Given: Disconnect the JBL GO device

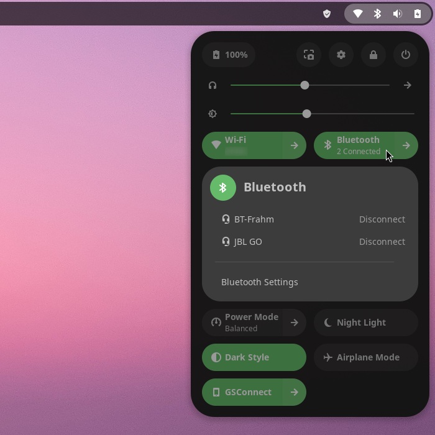Looking at the screenshot, I should pyautogui.click(x=382, y=242).
